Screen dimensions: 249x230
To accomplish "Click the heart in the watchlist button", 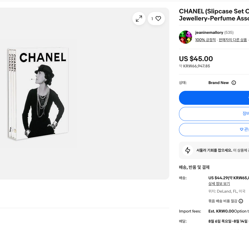I will (x=242, y=129).
